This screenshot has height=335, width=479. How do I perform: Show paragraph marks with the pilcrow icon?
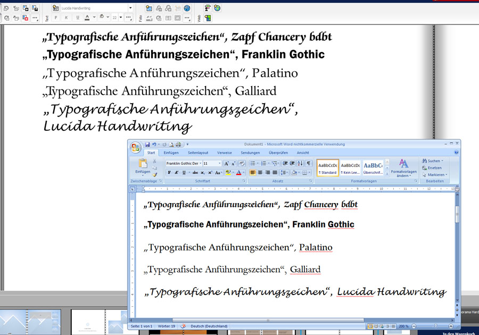[x=309, y=163]
